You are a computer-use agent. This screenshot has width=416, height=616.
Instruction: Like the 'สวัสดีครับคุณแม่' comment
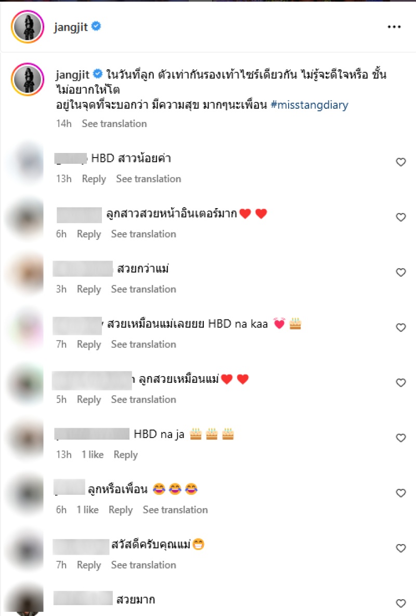point(401,548)
